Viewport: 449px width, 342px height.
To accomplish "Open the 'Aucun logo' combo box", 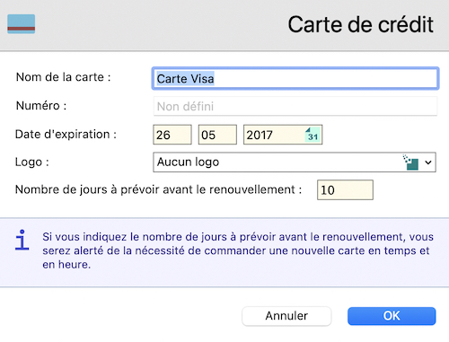I will tap(295, 162).
